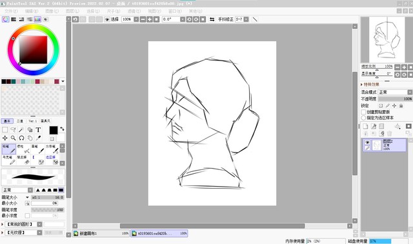Toggle selection visibility next to 选择

[x=107, y=19]
